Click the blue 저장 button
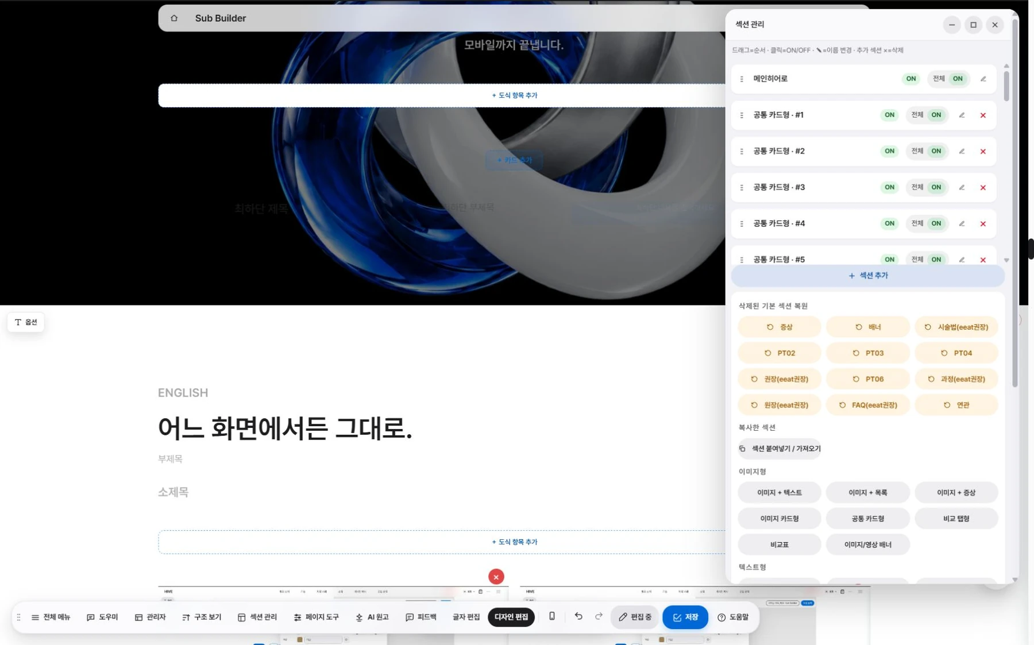The image size is (1034, 645). [685, 617]
